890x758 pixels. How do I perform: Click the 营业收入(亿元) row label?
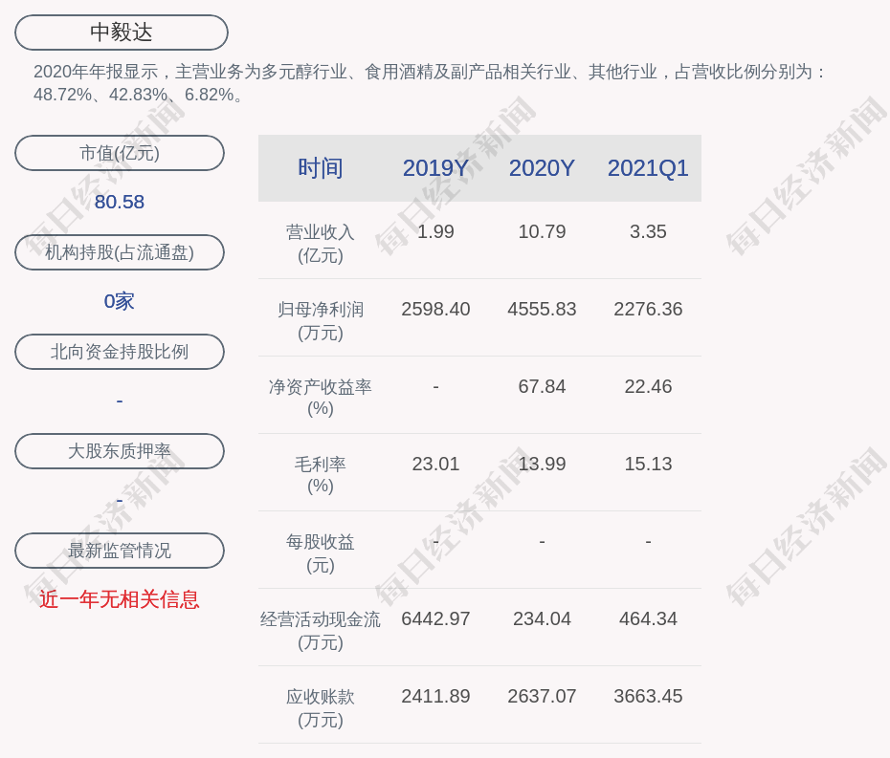(321, 244)
